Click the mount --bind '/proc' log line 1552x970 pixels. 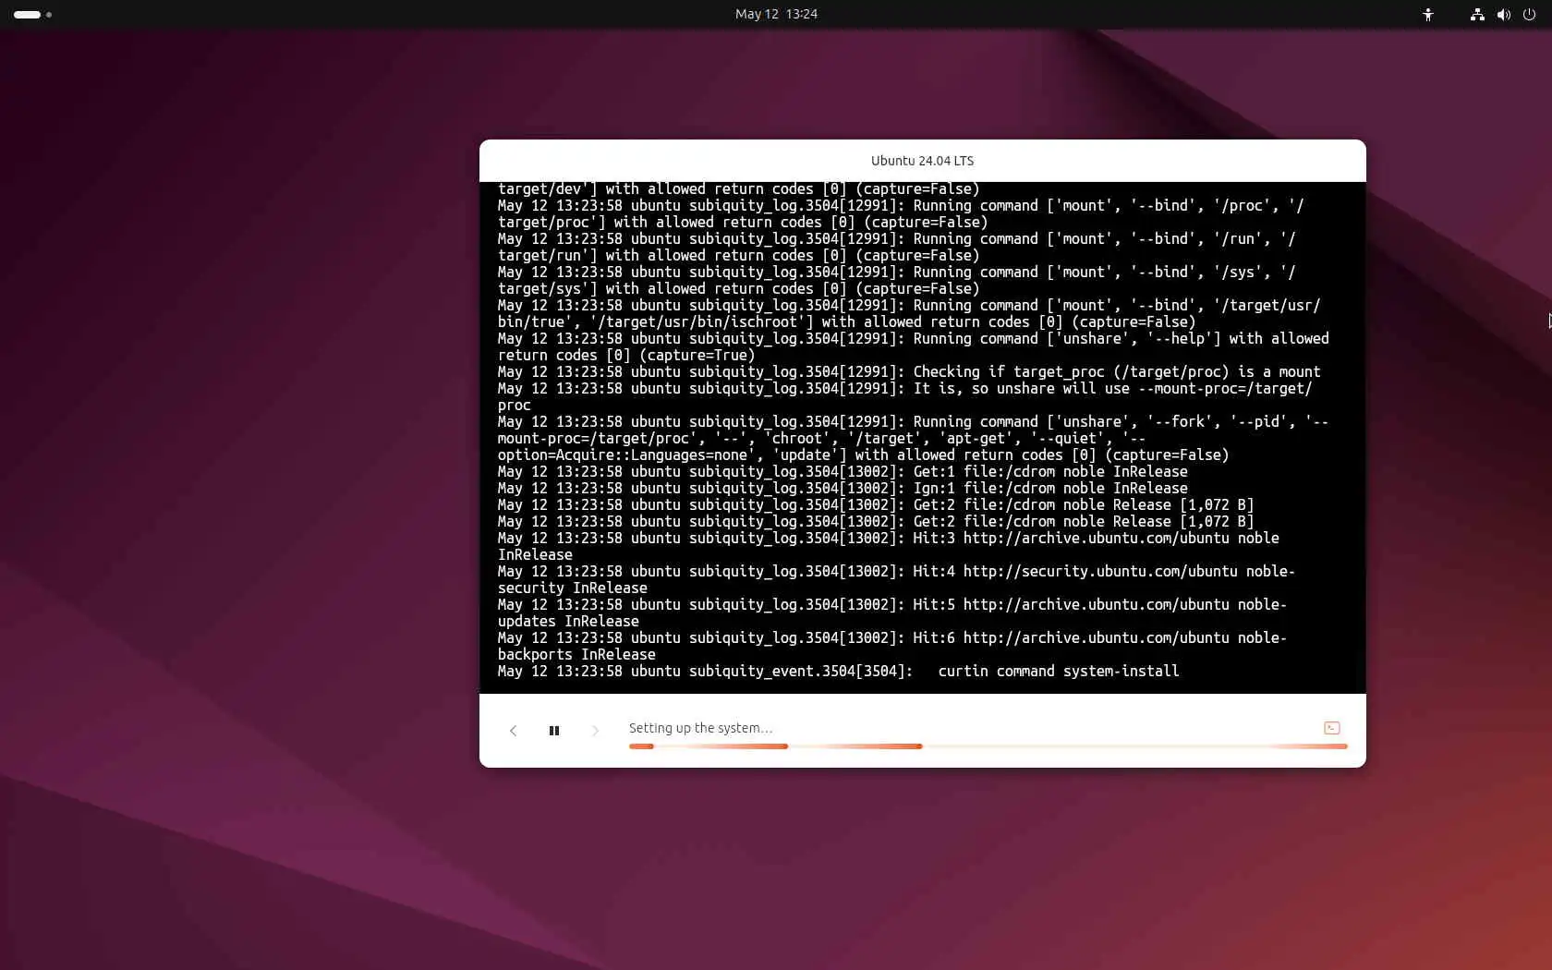pyautogui.click(x=901, y=213)
